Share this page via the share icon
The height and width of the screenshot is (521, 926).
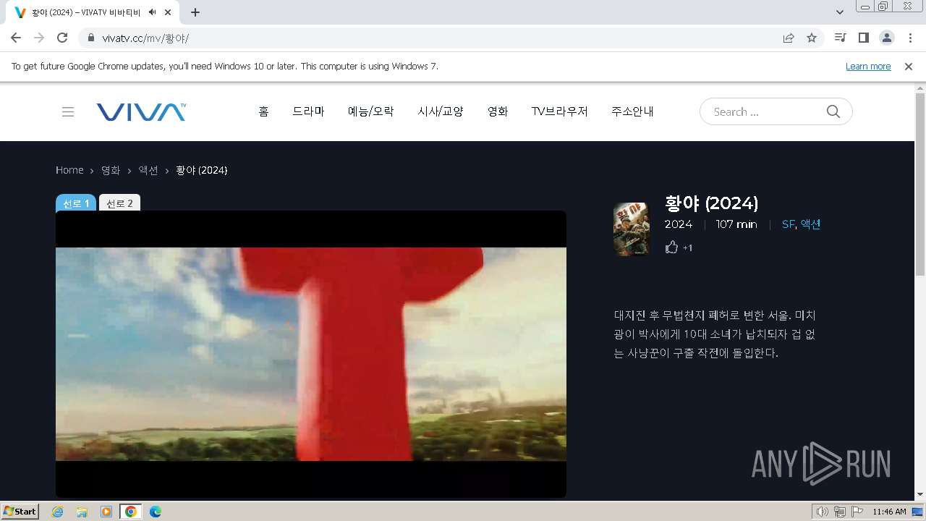tap(789, 38)
